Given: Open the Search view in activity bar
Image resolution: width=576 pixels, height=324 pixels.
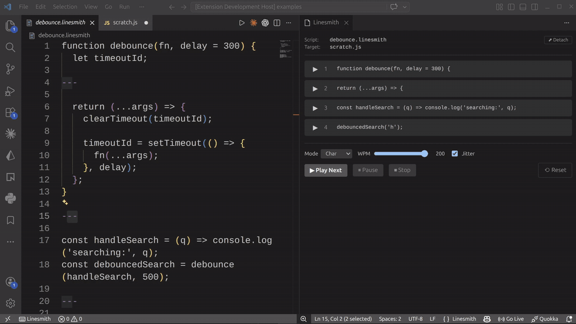Looking at the screenshot, I should pyautogui.click(x=10, y=48).
